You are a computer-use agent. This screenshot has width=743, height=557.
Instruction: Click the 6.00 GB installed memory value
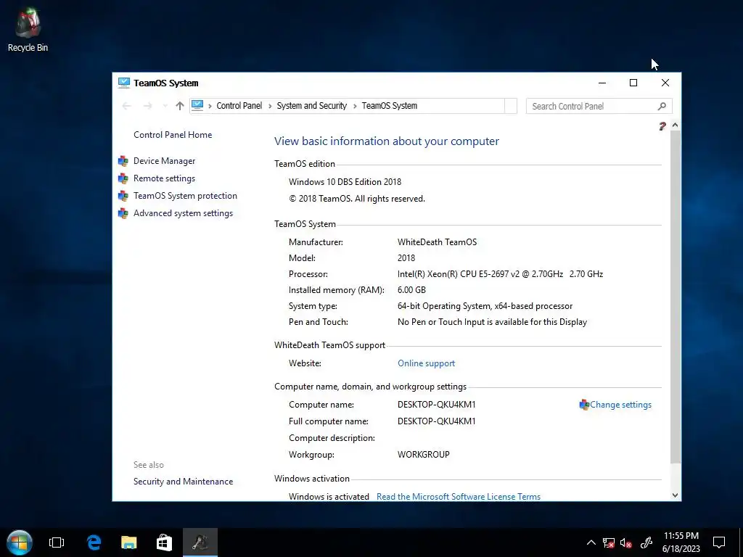click(x=412, y=290)
